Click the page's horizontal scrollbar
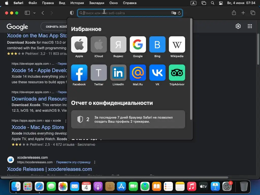 (115, 177)
